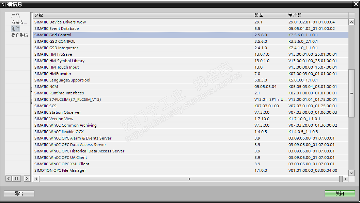Viewport: 360px width, 203px height.
Task: Select row SIMATIC Station Observer
Action: click(191, 112)
